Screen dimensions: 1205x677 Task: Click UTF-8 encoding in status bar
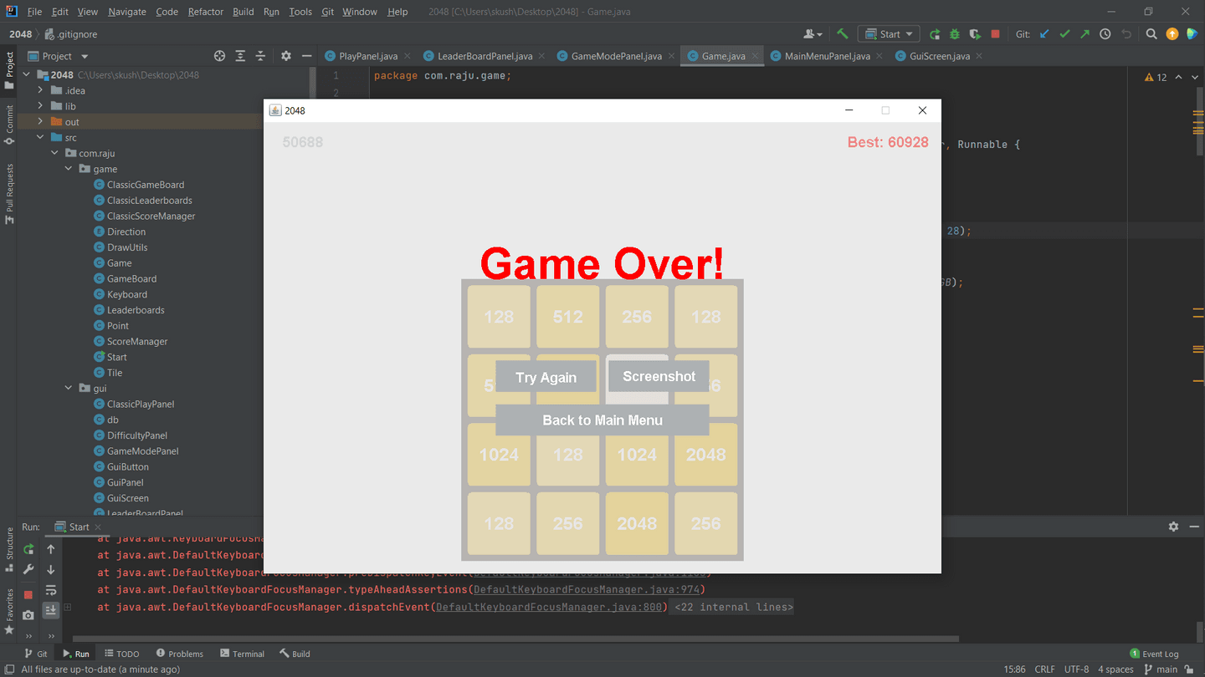1076,669
